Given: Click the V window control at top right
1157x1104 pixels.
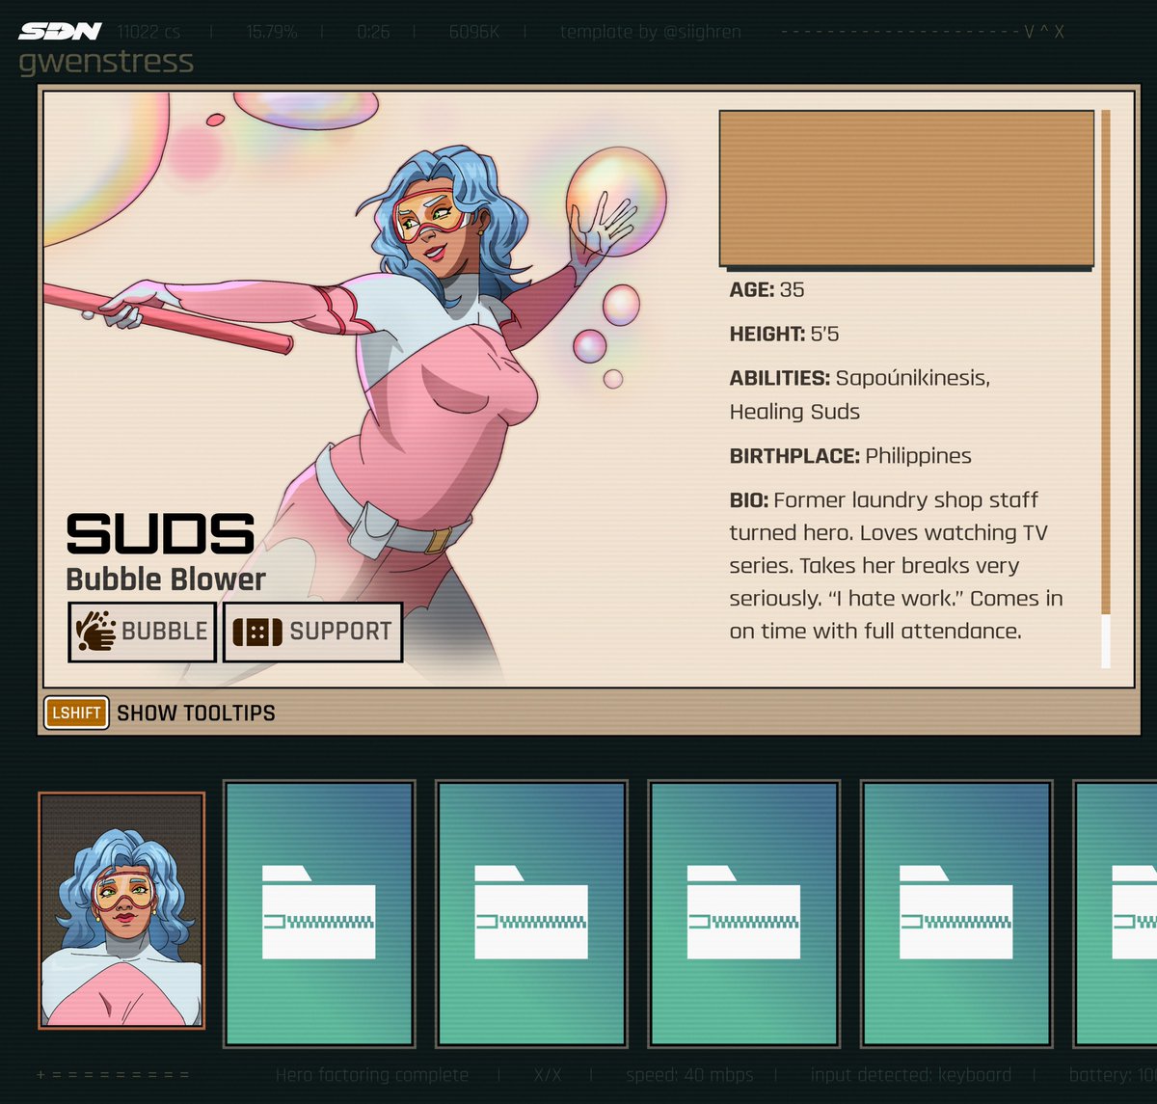Looking at the screenshot, I should coord(1030,32).
